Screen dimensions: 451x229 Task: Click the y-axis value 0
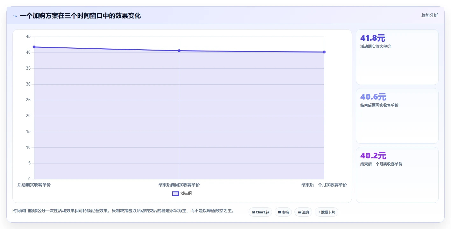point(29,179)
